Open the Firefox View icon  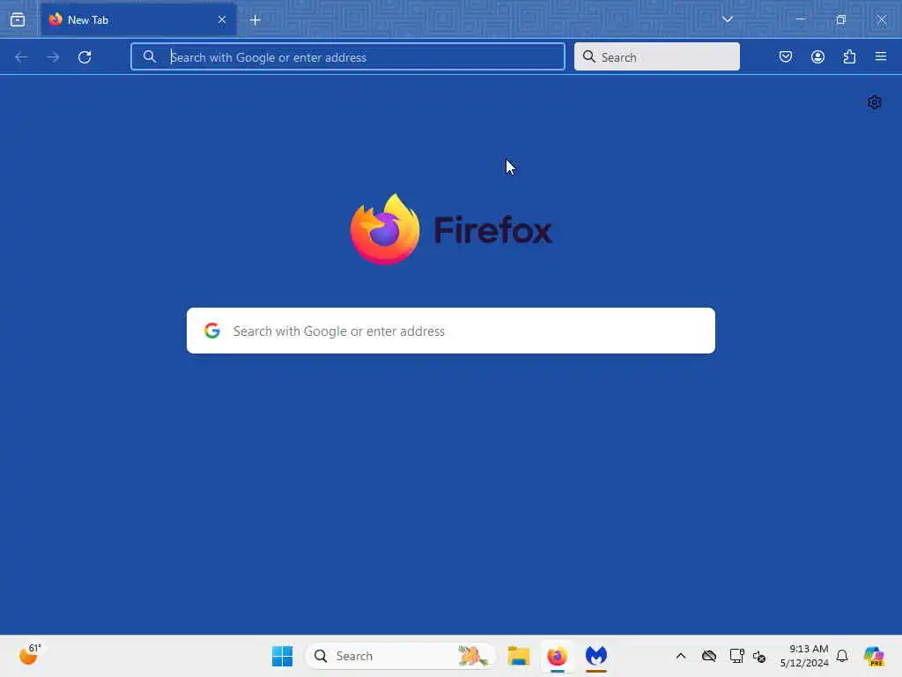tap(18, 19)
